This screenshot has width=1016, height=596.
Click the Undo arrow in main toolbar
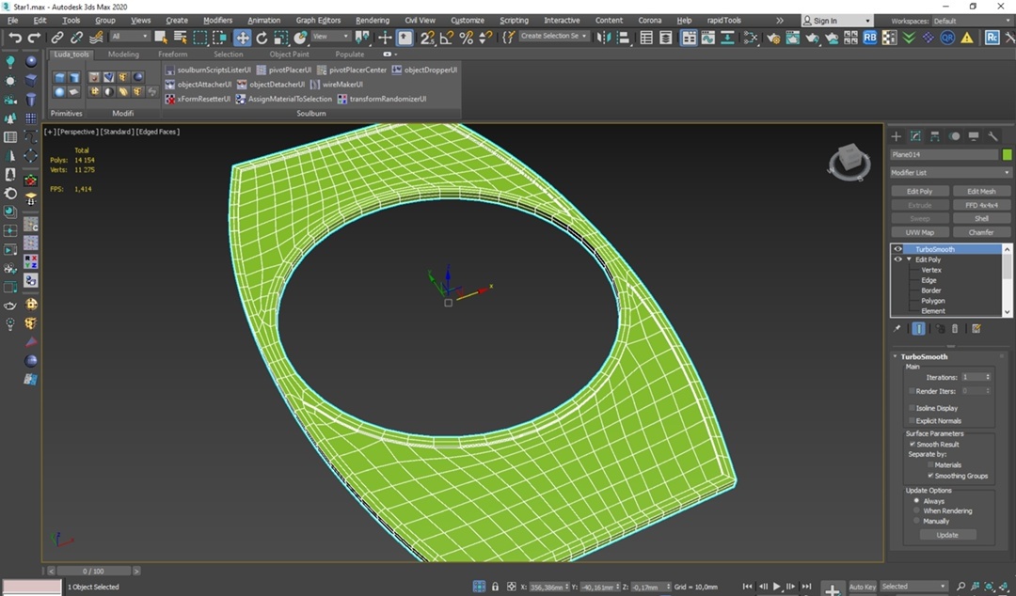(x=15, y=38)
